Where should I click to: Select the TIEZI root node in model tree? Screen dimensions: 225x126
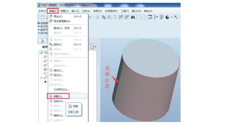click(x=44, y=53)
